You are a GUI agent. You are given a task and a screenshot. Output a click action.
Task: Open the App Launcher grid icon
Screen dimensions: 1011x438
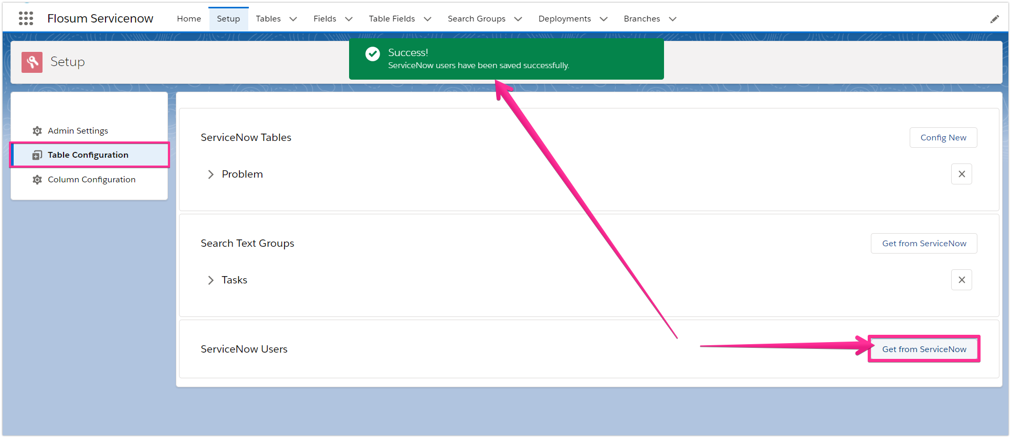[x=26, y=18]
